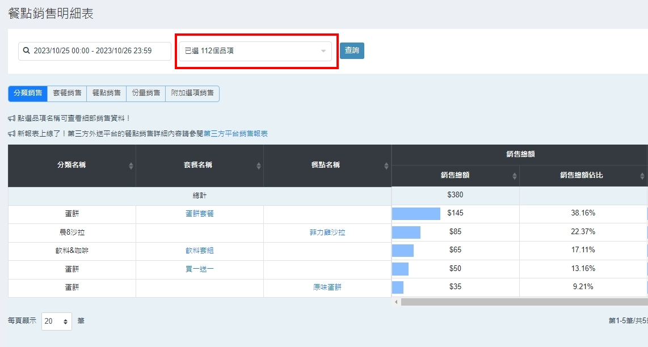The height and width of the screenshot is (347, 648).
Task: Switch to the 餐點銷售 tab
Action: pyautogui.click(x=106, y=93)
